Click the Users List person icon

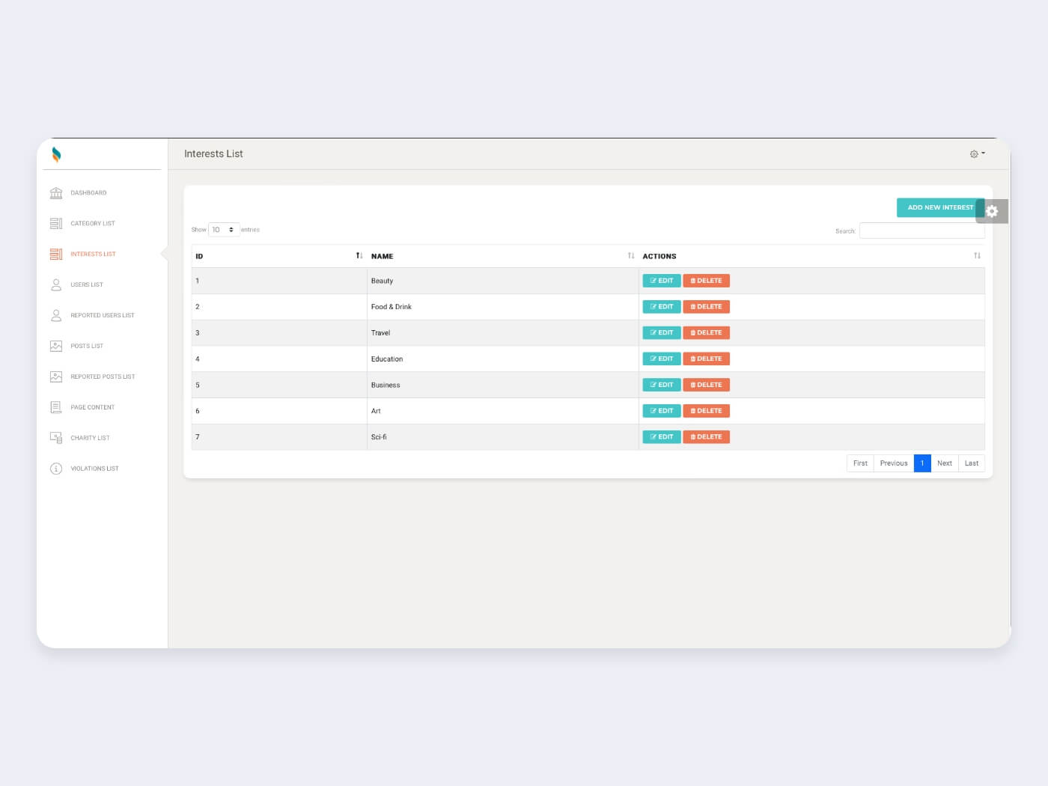[56, 285]
